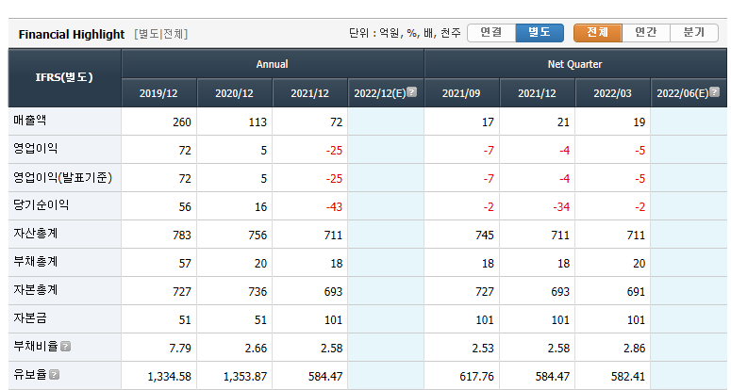Open the help icon beside 유보율
731x390 pixels.
point(55,375)
